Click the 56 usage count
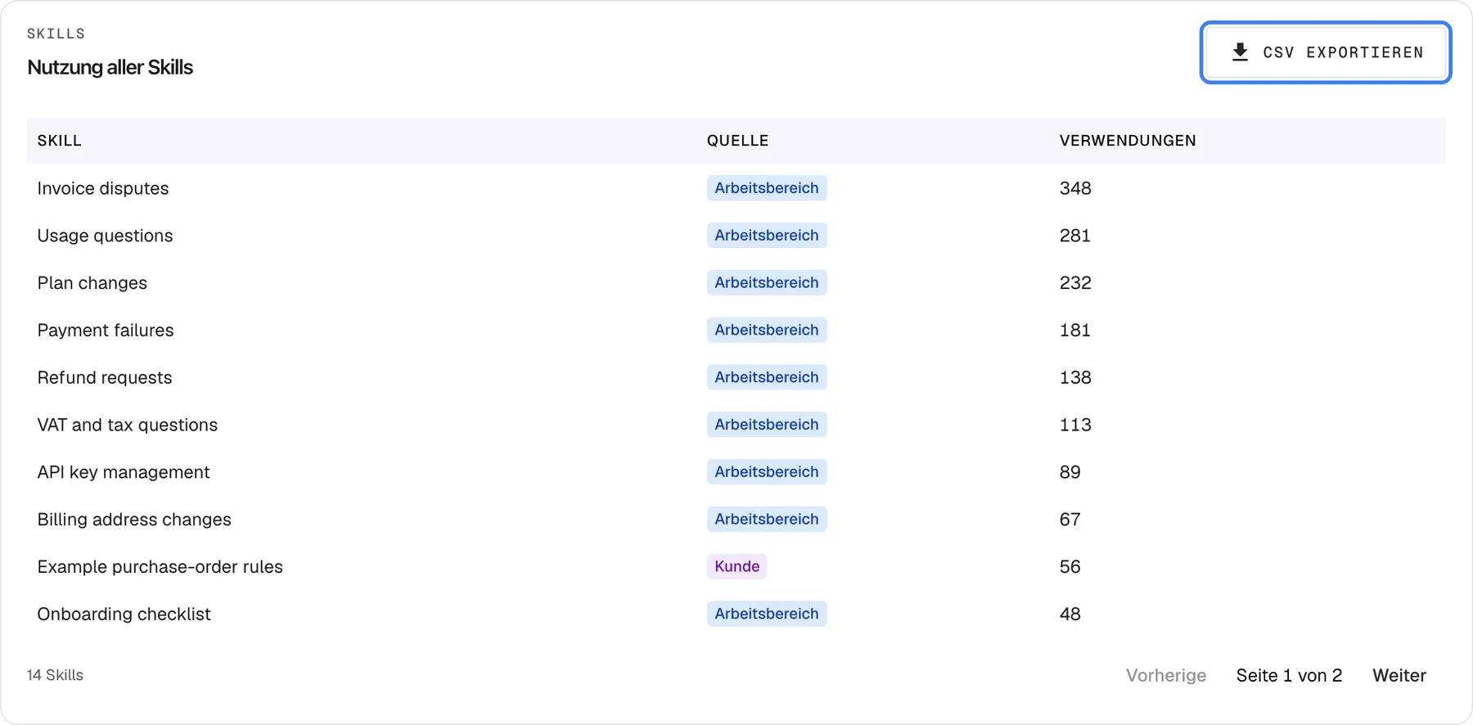Image resolution: width=1473 pixels, height=725 pixels. point(1070,567)
